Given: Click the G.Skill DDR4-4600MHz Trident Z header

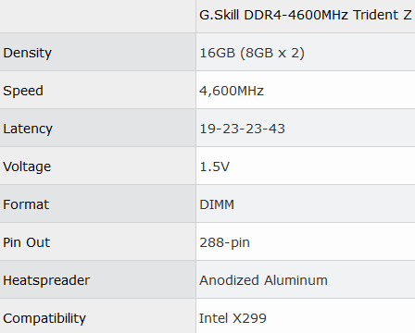Looking at the screenshot, I should click(306, 15).
